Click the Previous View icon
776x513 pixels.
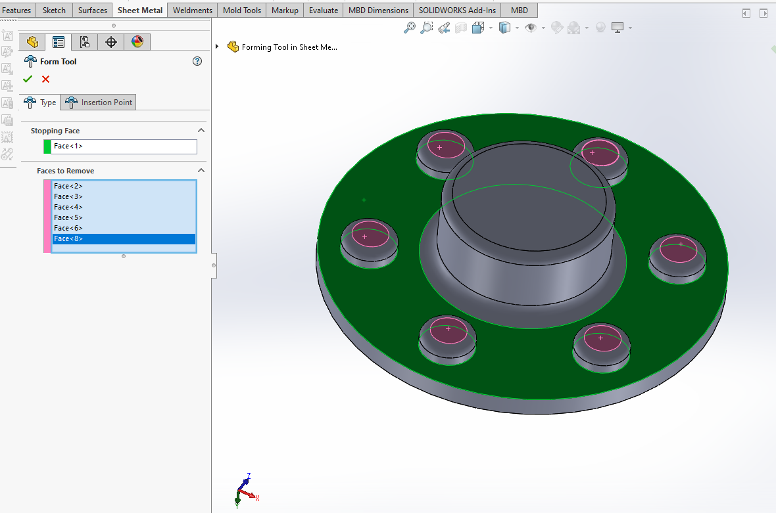tap(444, 28)
